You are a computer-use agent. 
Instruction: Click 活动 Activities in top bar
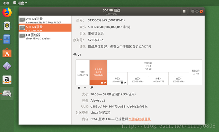(x=6, y=3)
